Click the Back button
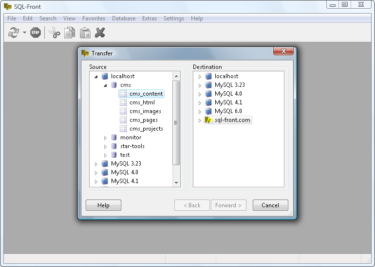Viewport: 375px width, 267px height. (192, 205)
